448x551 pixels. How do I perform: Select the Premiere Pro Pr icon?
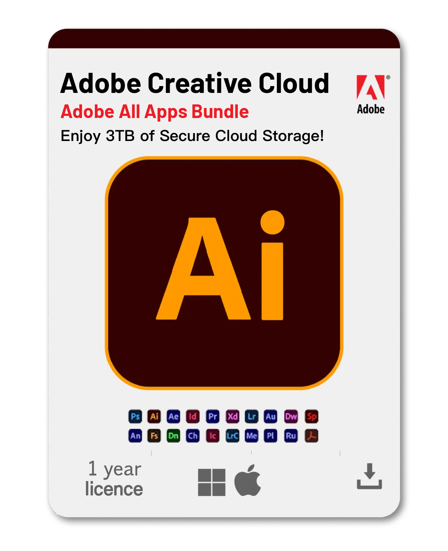tap(213, 416)
